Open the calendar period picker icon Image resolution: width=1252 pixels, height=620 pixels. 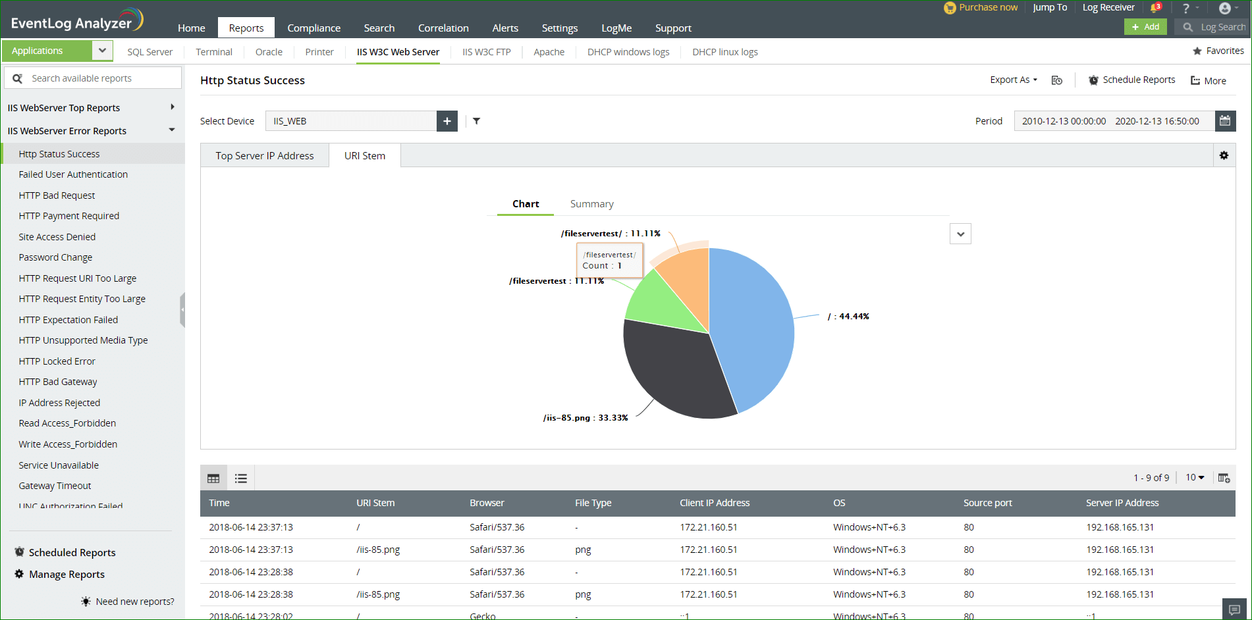click(1225, 121)
